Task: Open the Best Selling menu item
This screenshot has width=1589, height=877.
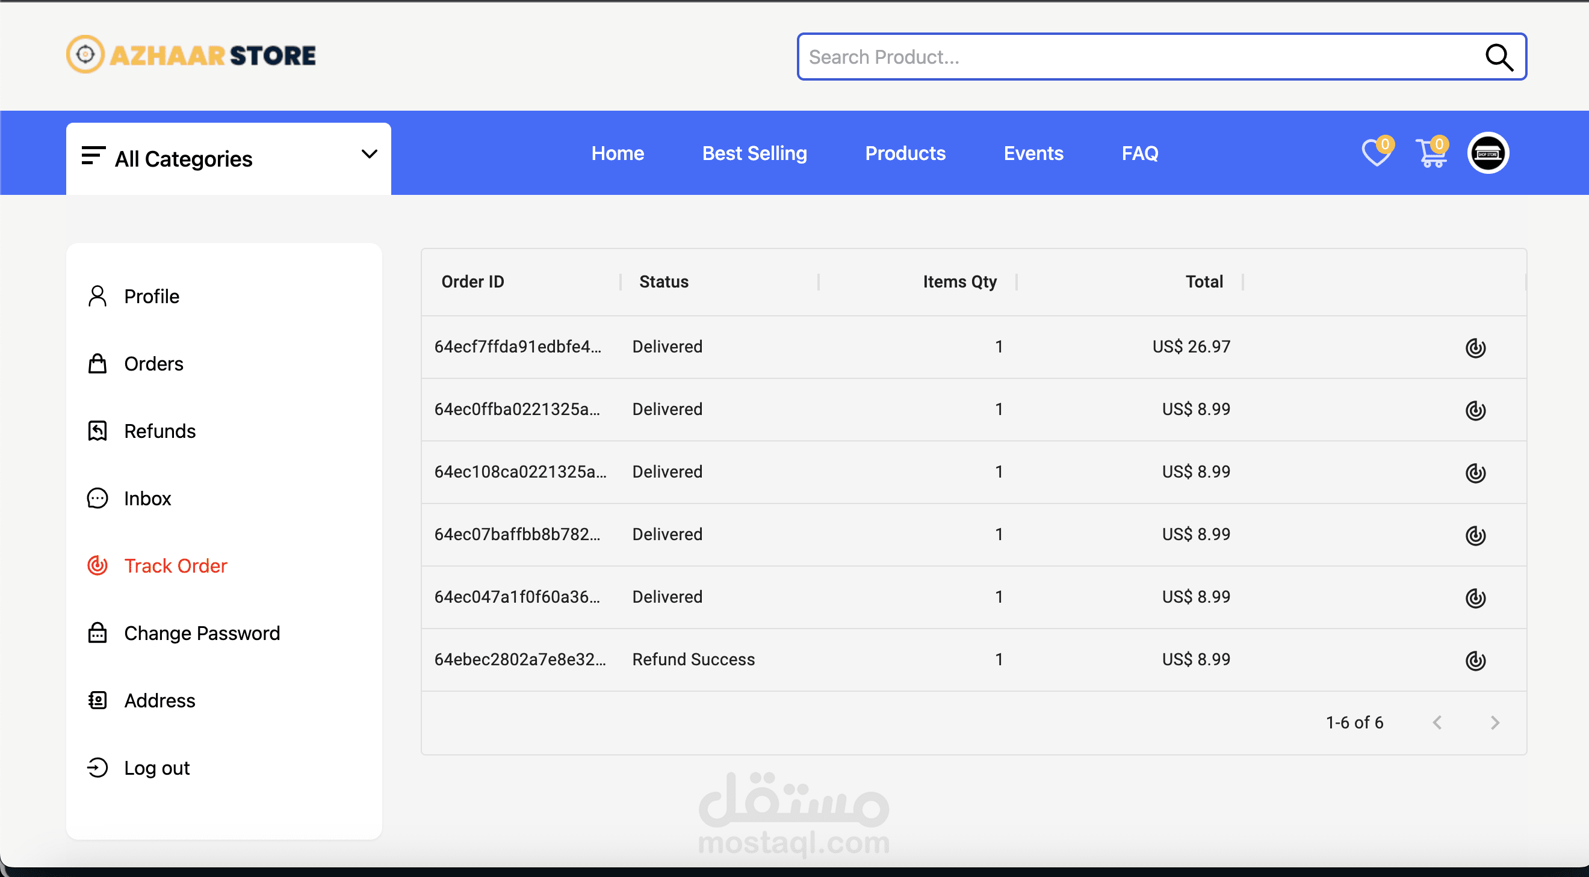Action: pos(754,153)
